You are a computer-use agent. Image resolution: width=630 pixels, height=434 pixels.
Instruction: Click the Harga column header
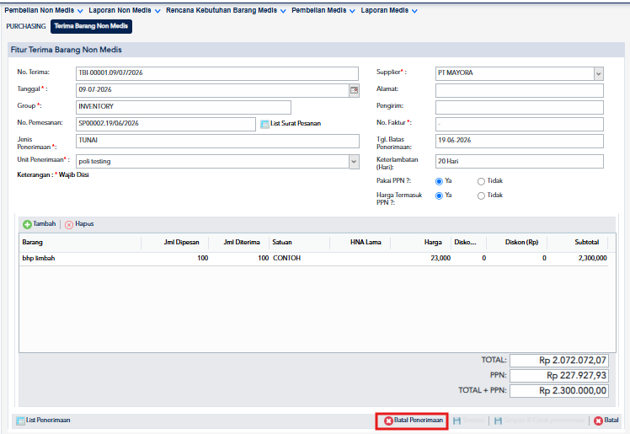[420, 243]
